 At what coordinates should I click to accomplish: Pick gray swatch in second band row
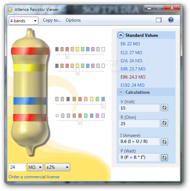[98, 66]
